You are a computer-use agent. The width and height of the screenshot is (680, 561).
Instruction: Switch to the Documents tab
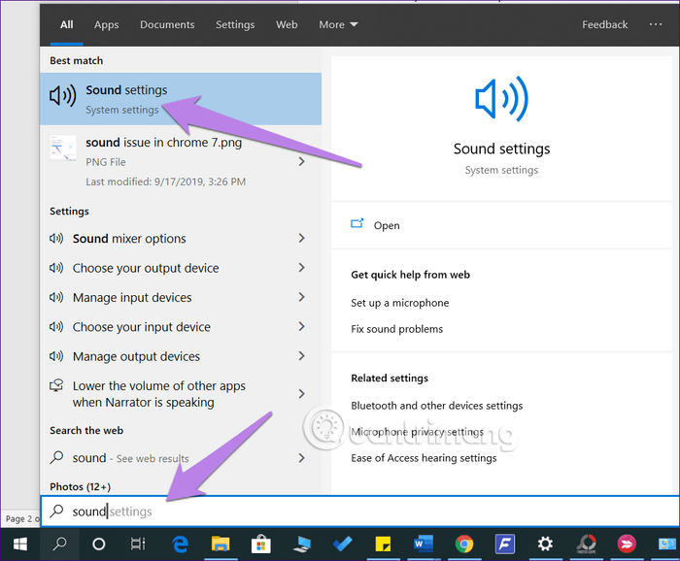pyautogui.click(x=167, y=24)
